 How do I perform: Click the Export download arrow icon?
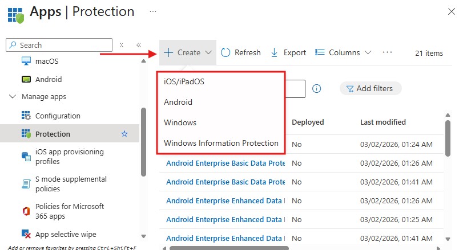(x=274, y=52)
